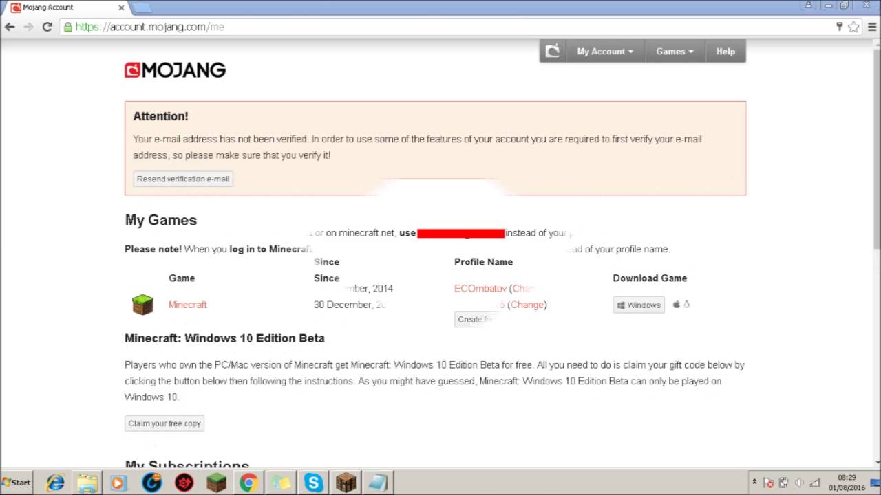This screenshot has height=495, width=881.
Task: Expand the My Account dropdown
Action: point(605,52)
